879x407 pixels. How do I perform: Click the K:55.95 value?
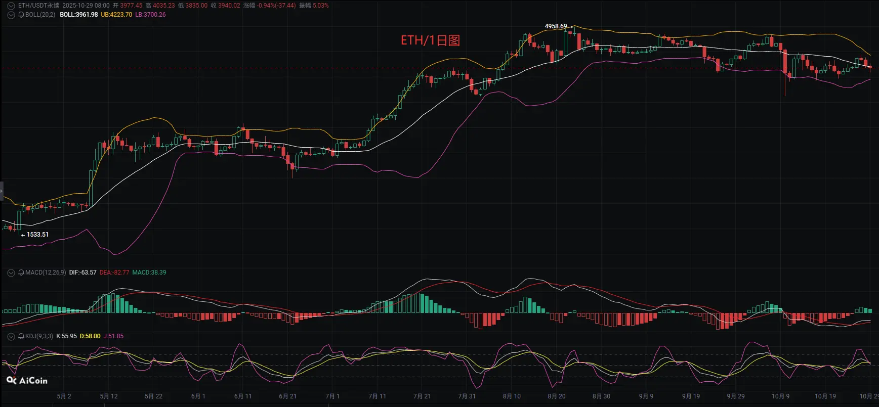[x=66, y=336]
